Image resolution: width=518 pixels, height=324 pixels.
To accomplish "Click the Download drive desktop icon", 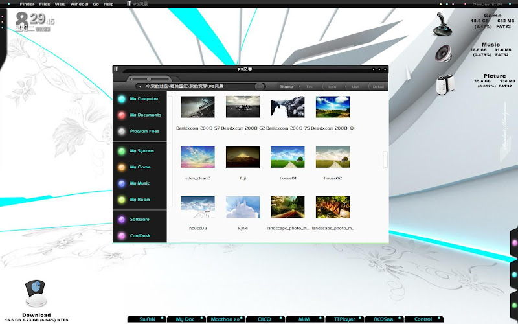I will click(x=36, y=294).
